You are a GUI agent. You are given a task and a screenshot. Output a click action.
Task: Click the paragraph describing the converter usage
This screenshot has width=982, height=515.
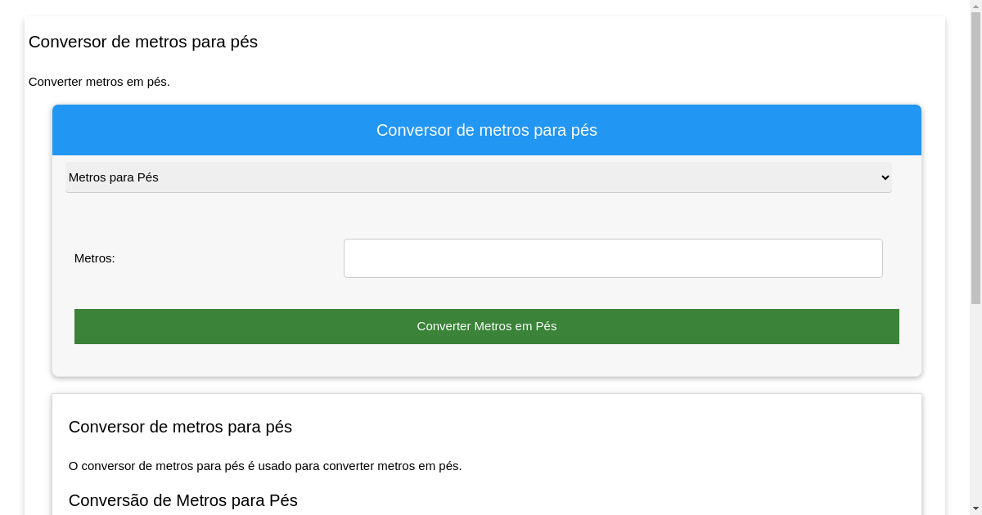tap(265, 466)
